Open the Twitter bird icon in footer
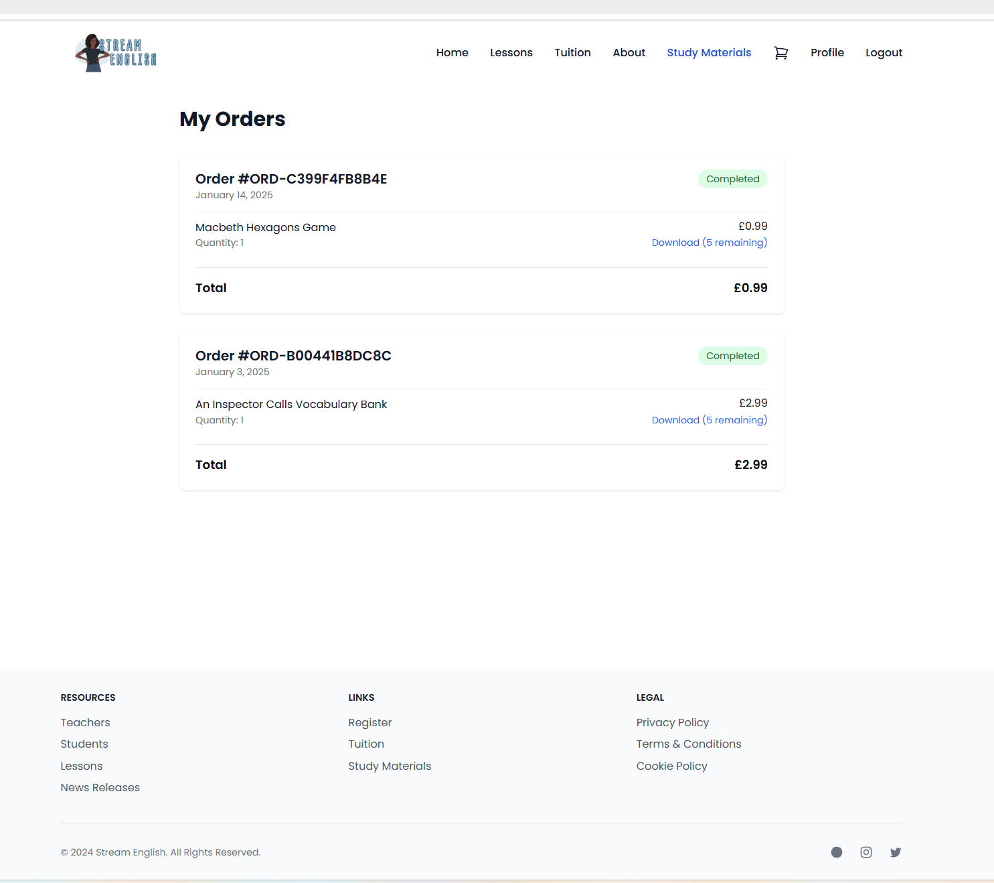The width and height of the screenshot is (994, 883). pos(895,852)
